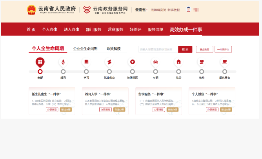Image resolution: width=262 pixels, height=159 pixels.
Task: Click the 全部 red timeline node
Action: pos(40,72)
